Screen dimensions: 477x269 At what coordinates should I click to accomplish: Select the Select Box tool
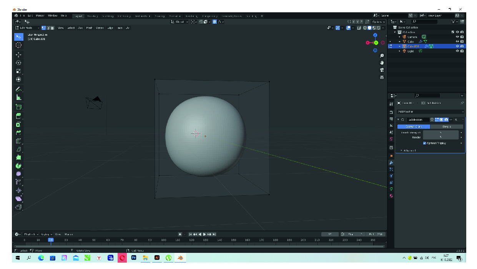point(18,37)
